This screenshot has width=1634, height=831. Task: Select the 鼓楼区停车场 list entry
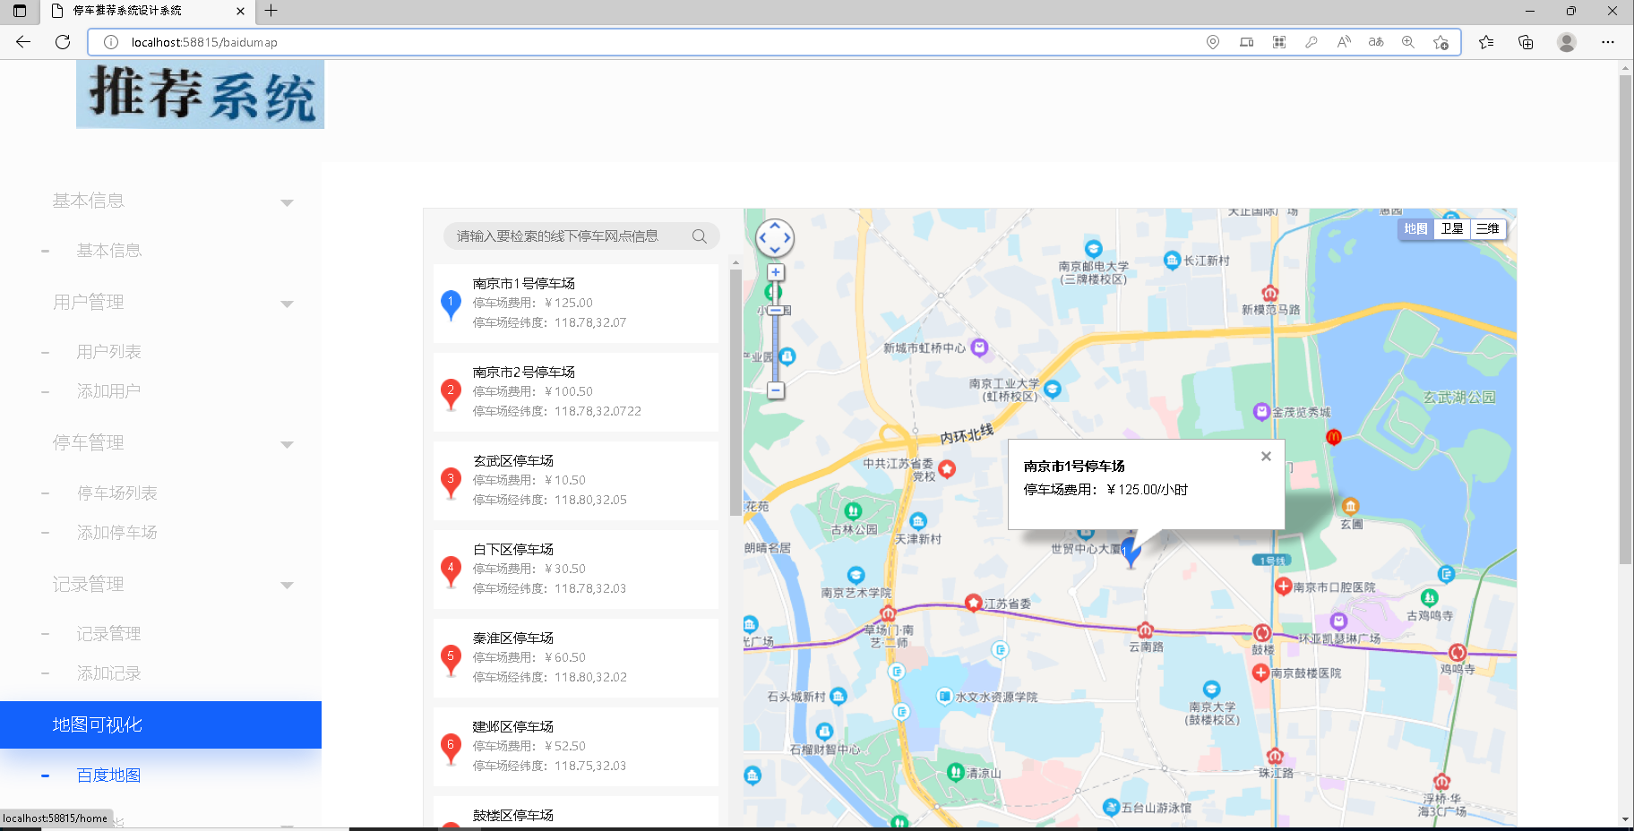click(x=575, y=812)
